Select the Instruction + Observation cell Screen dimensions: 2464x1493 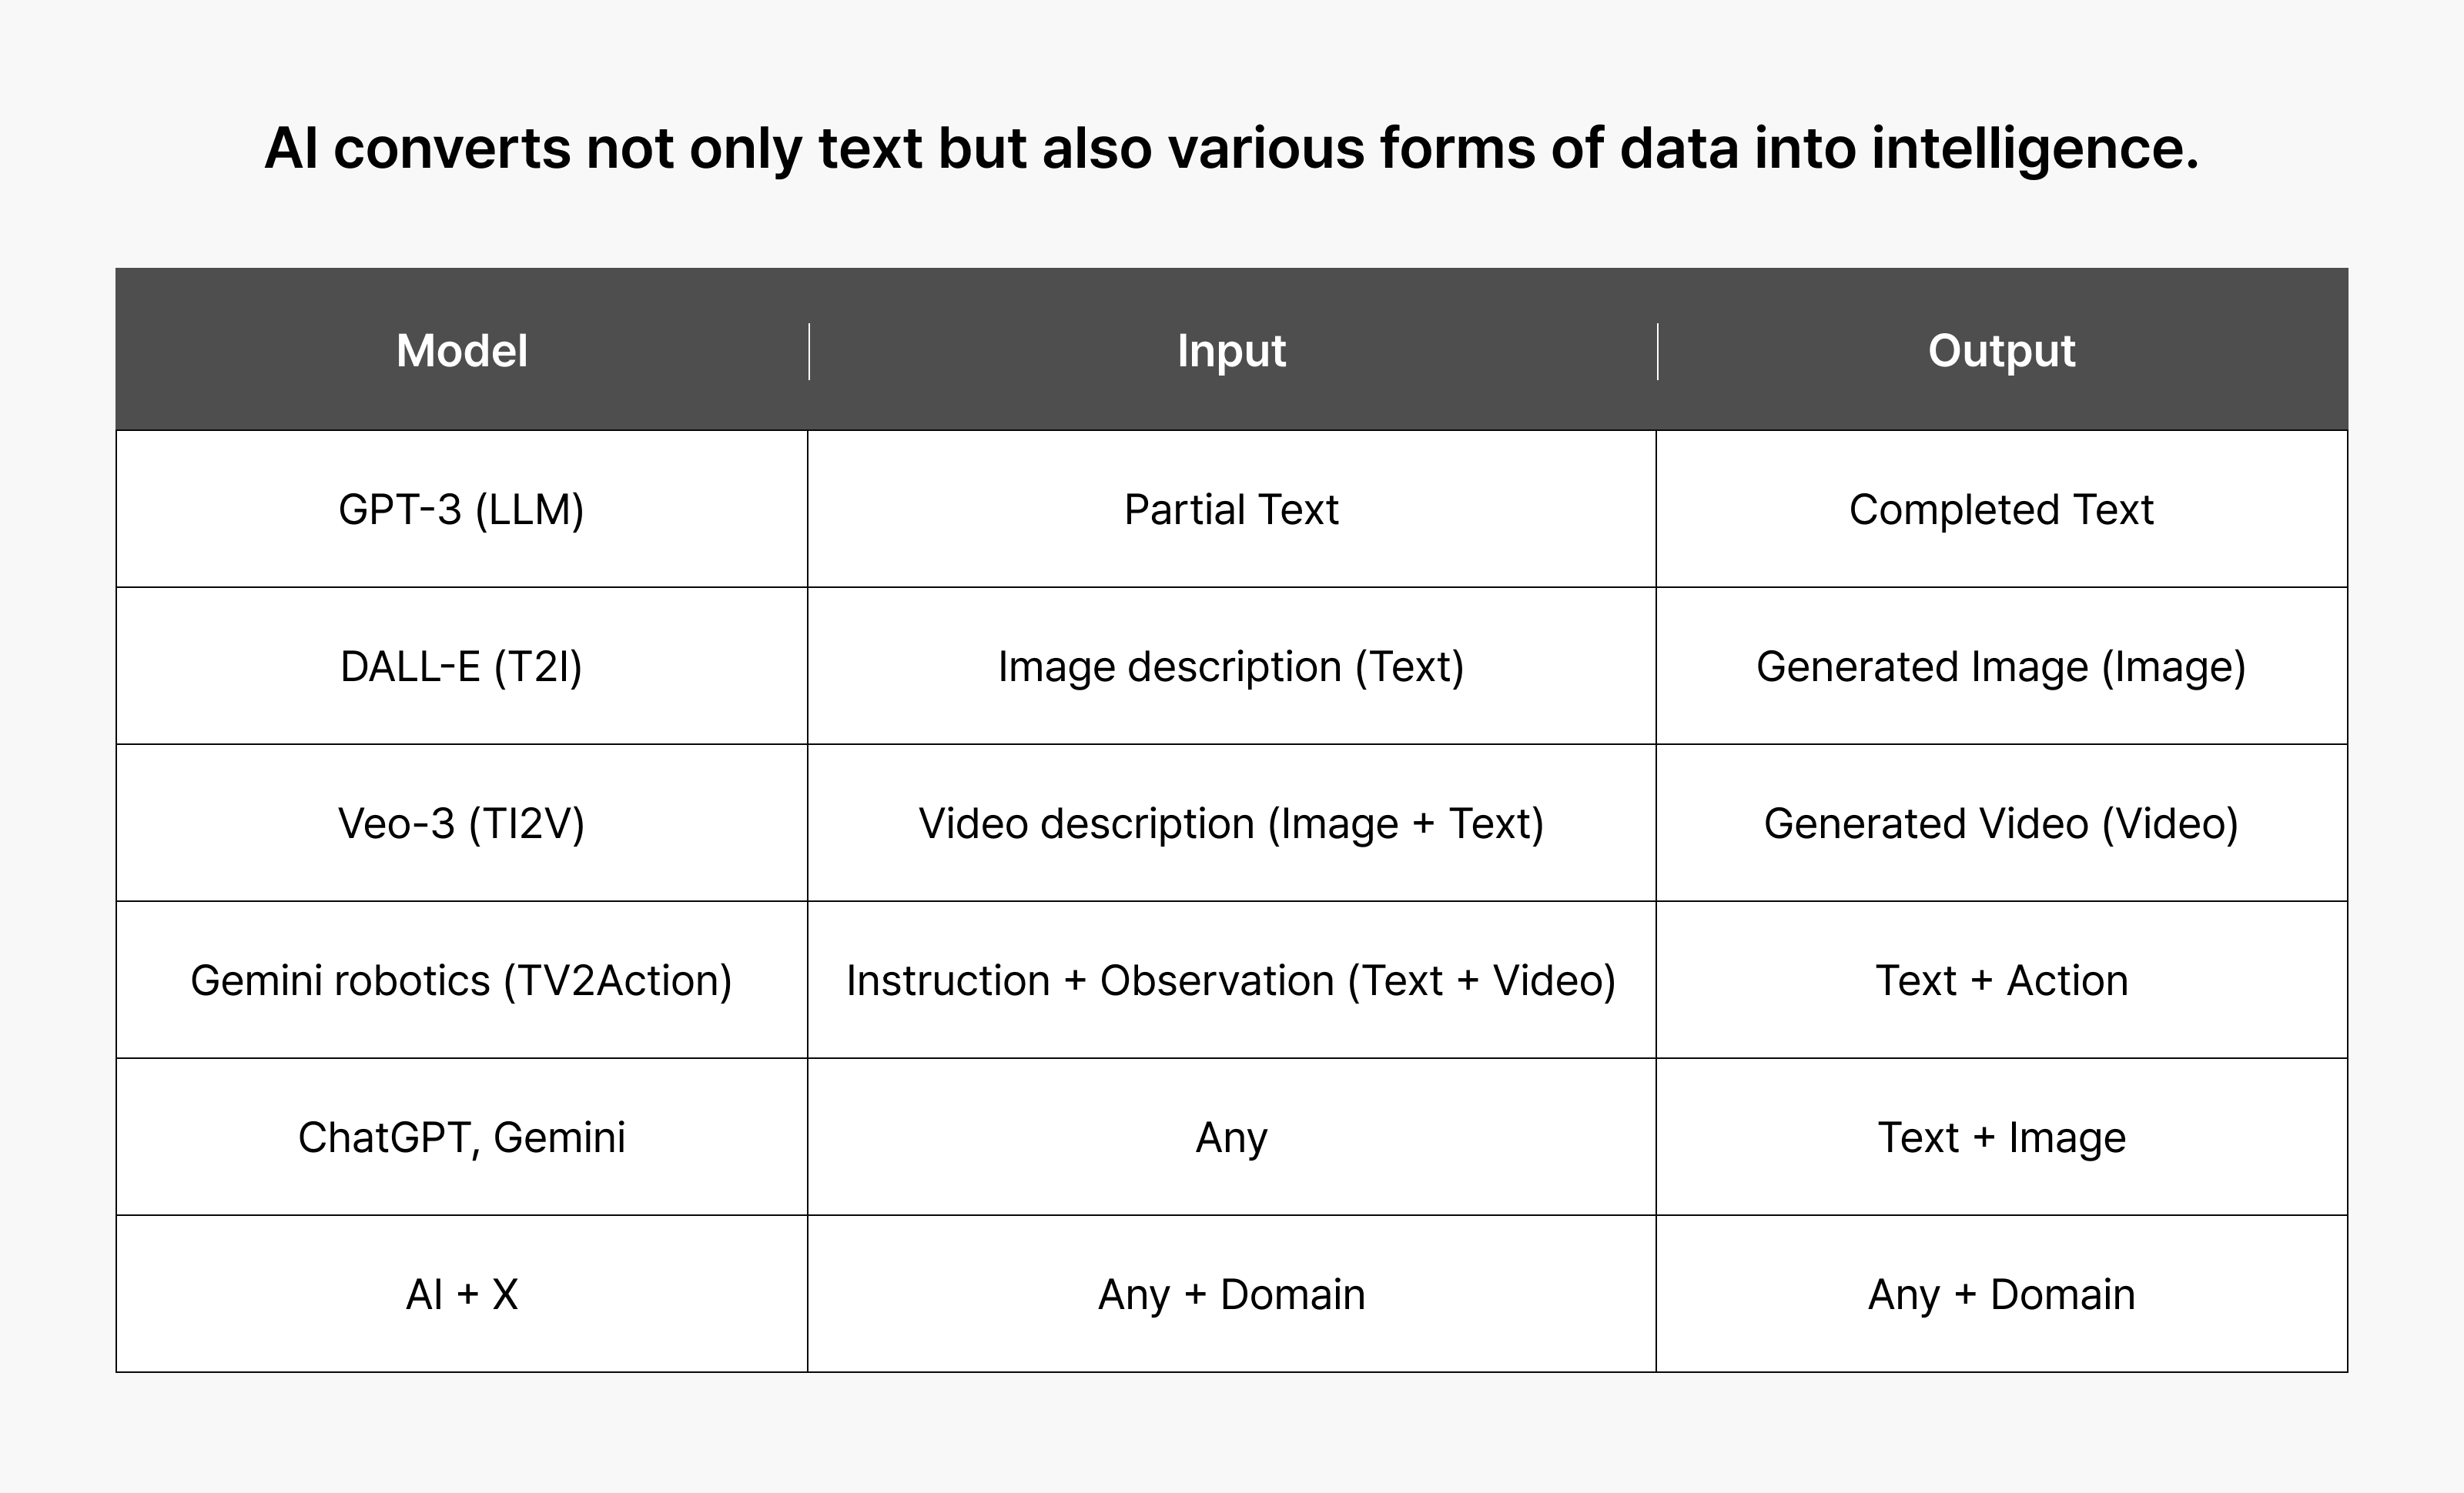point(1231,980)
